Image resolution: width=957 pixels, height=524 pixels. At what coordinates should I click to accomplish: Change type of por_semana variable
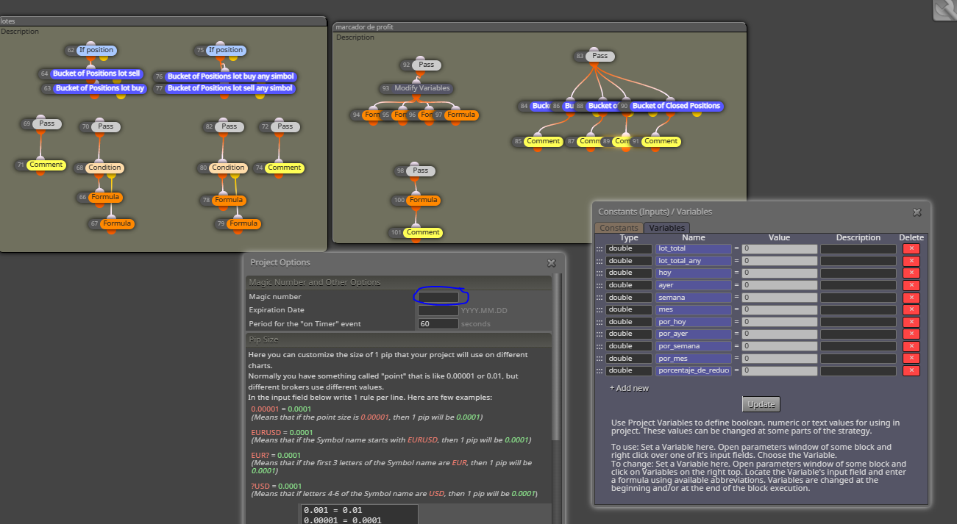click(628, 346)
